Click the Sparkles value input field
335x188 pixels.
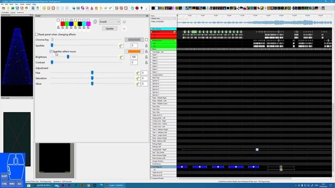(x=134, y=45)
